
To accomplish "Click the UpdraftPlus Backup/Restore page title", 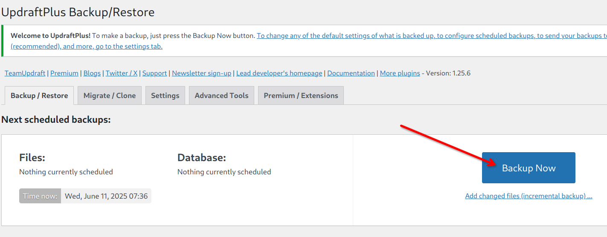I will 78,12.
